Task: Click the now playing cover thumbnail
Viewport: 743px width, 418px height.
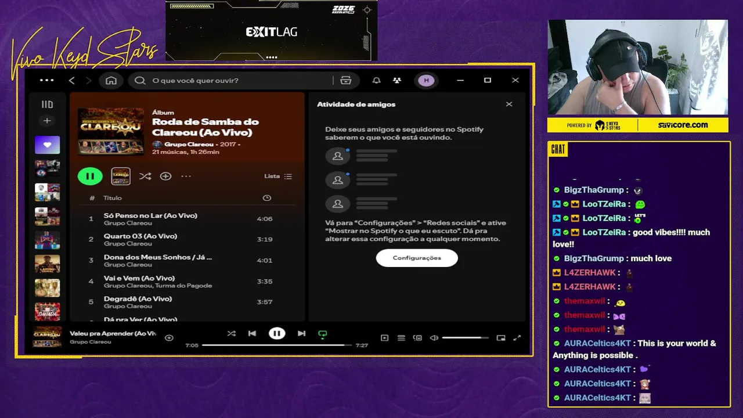Action: [x=47, y=337]
